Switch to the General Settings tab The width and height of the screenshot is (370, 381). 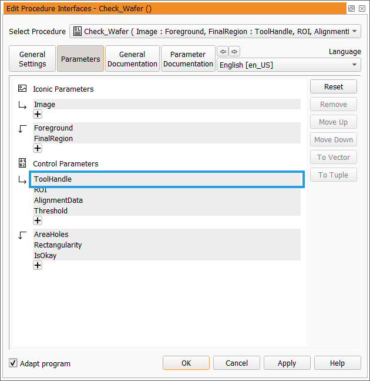tap(32, 59)
